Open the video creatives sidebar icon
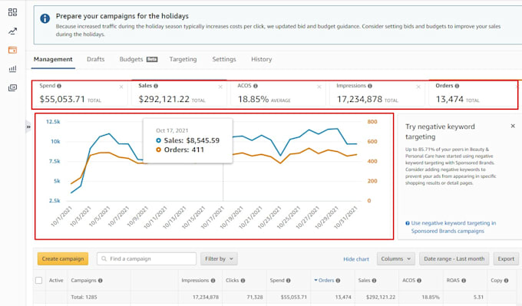This screenshot has width=522, height=306. (12, 87)
